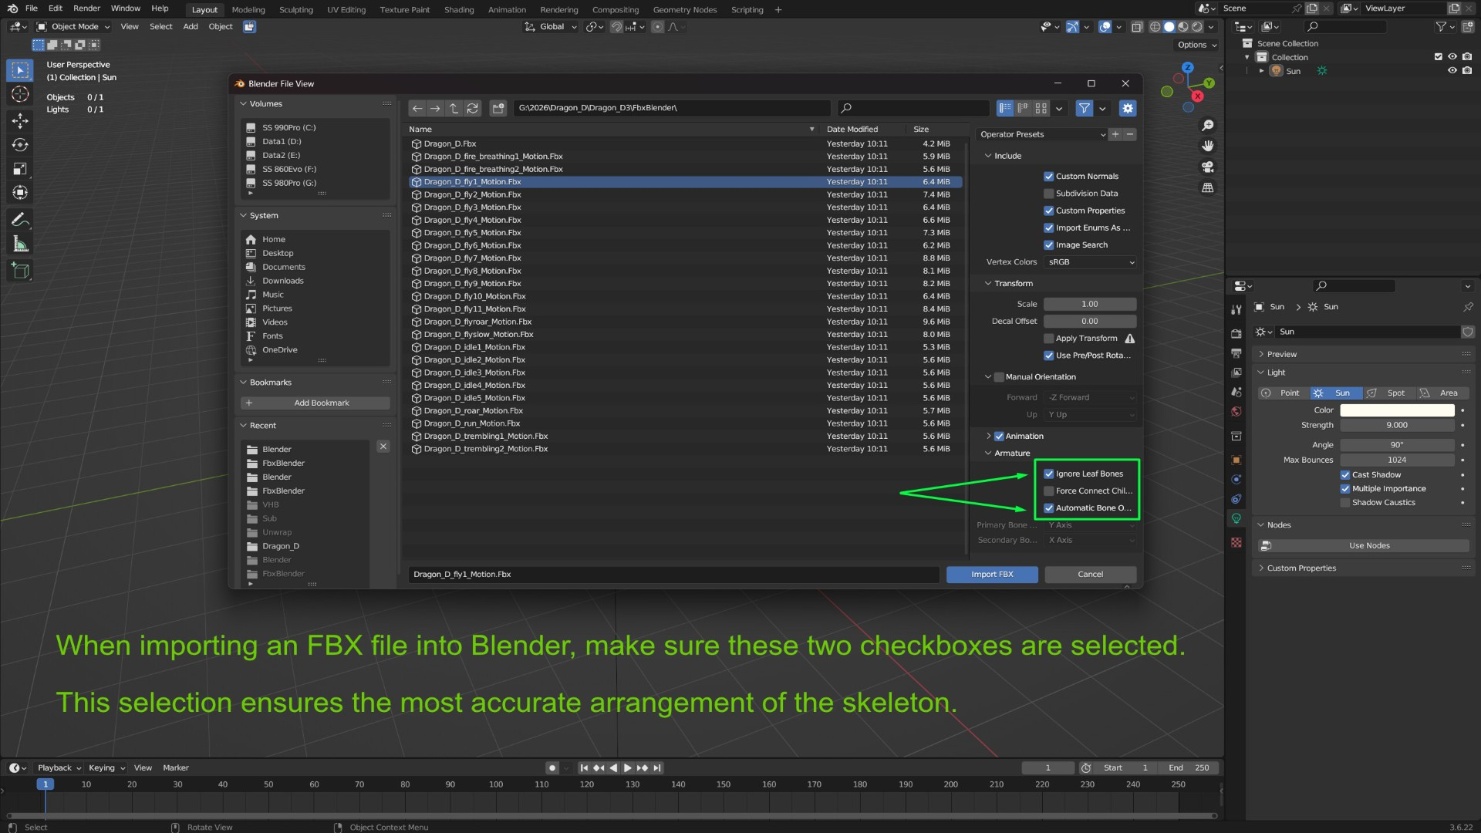Select the Rotate tool in left toolbar
Image resolution: width=1481 pixels, height=833 pixels.
[21, 145]
